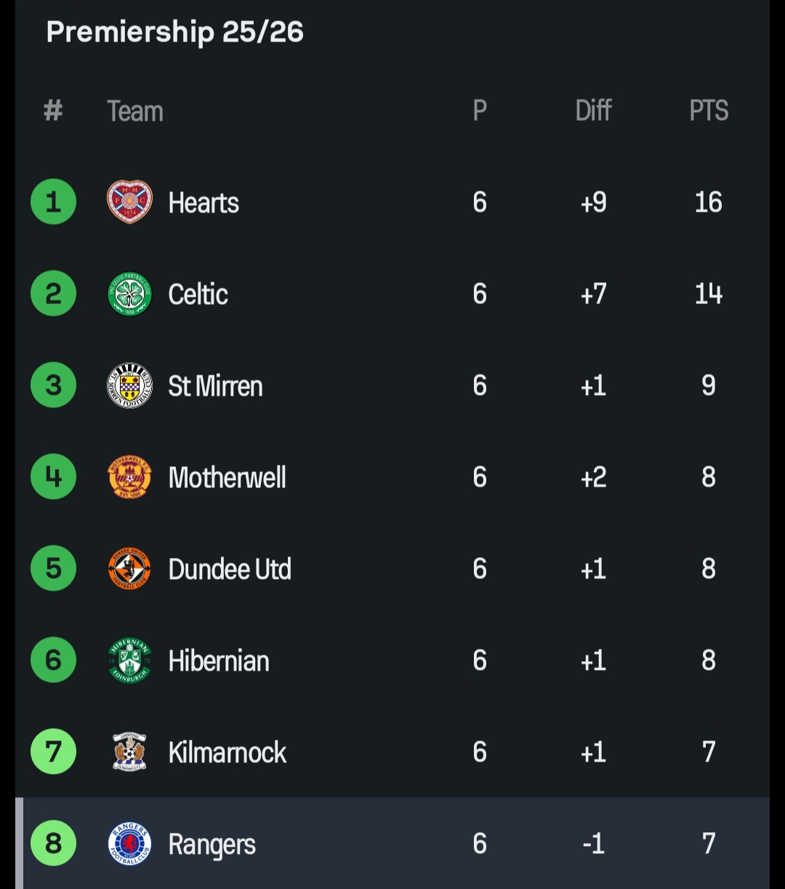The width and height of the screenshot is (785, 889).
Task: Tap the Hibernian club badge
Action: 129,661
